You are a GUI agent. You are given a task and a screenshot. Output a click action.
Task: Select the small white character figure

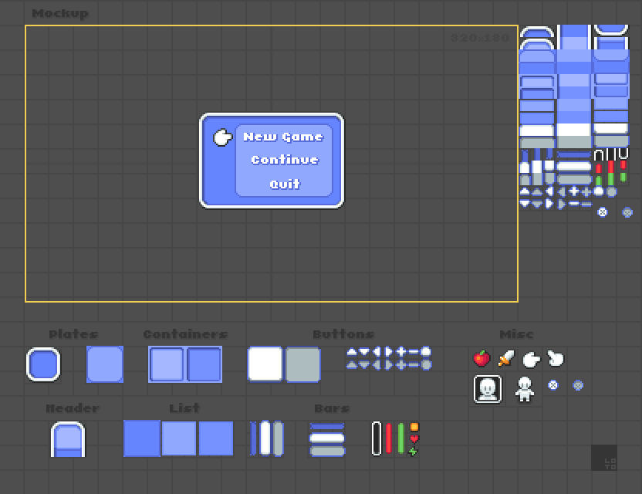pos(525,389)
